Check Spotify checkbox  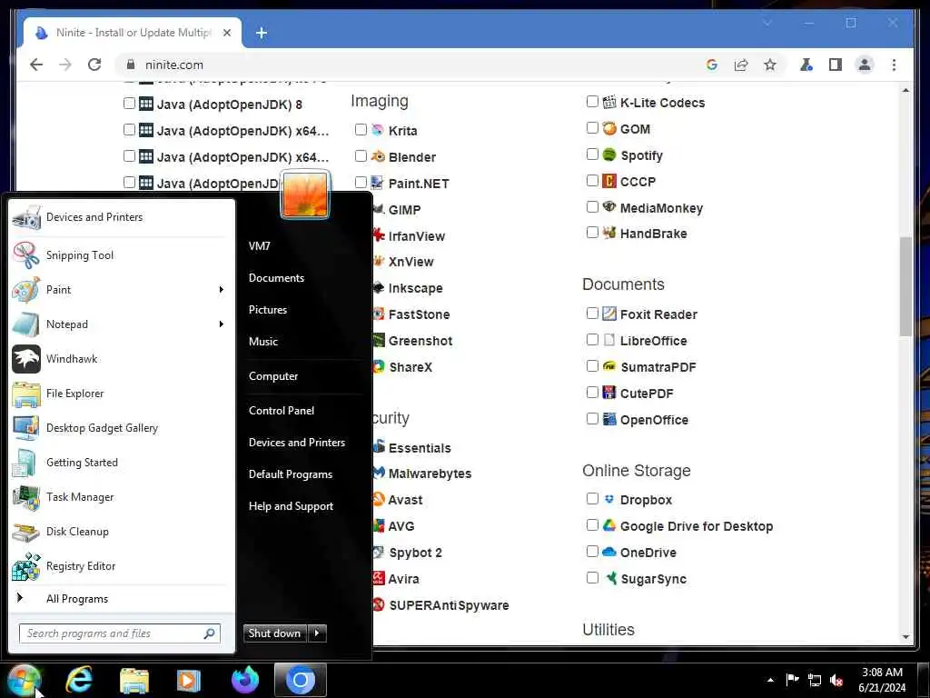click(592, 155)
